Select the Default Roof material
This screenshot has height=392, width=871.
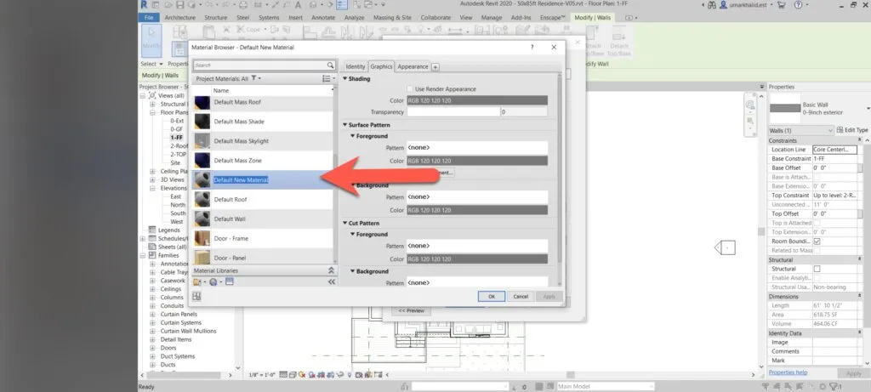tap(263, 199)
